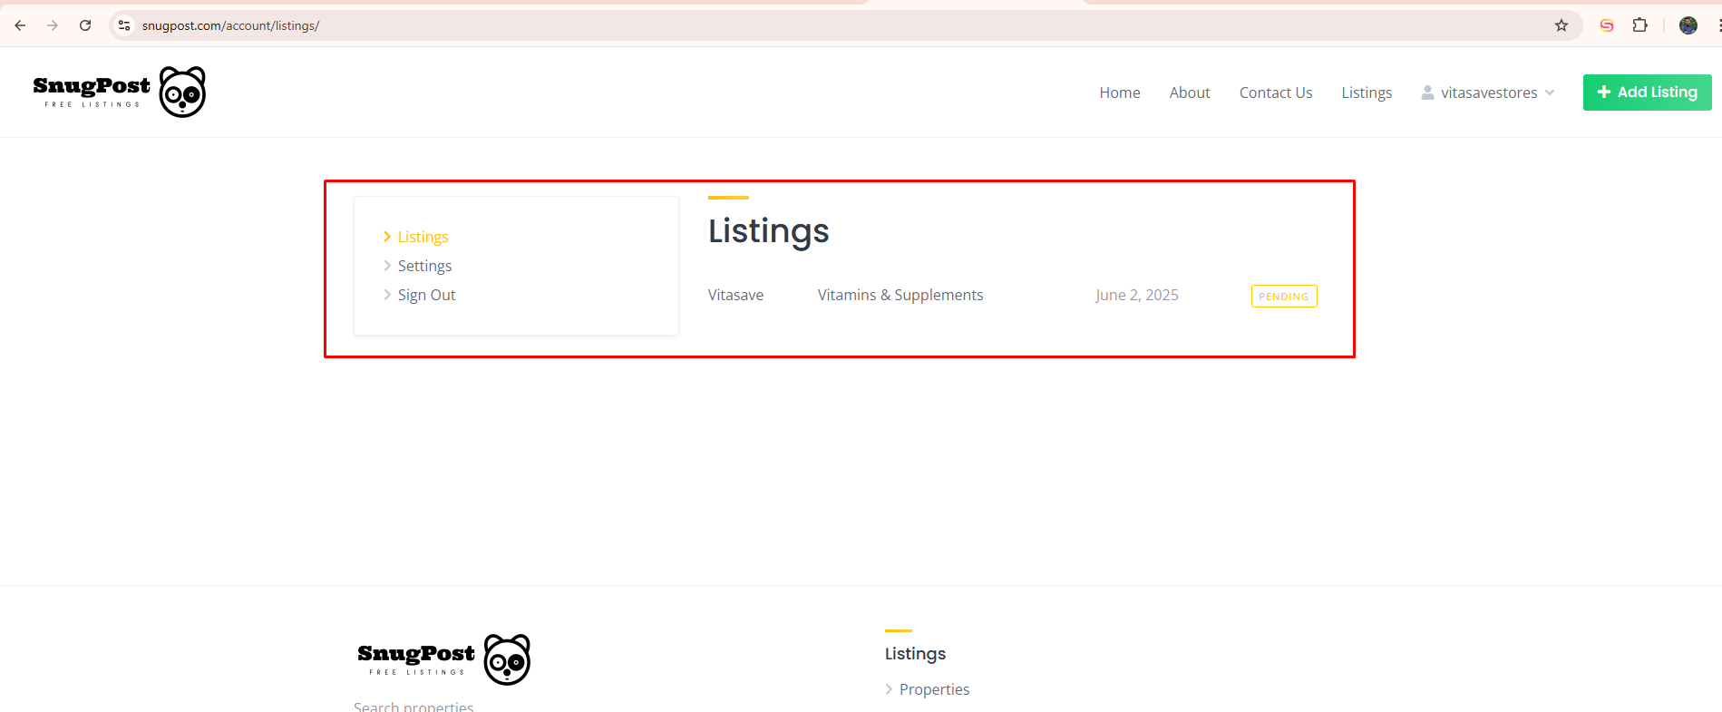
Task: Click the Vitamins & Supplements category
Action: (900, 295)
